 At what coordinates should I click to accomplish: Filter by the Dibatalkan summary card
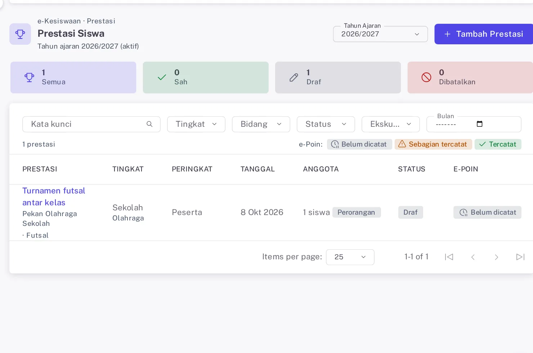tap(470, 77)
